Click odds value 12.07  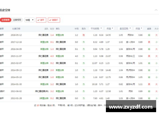[x=95, y=63]
